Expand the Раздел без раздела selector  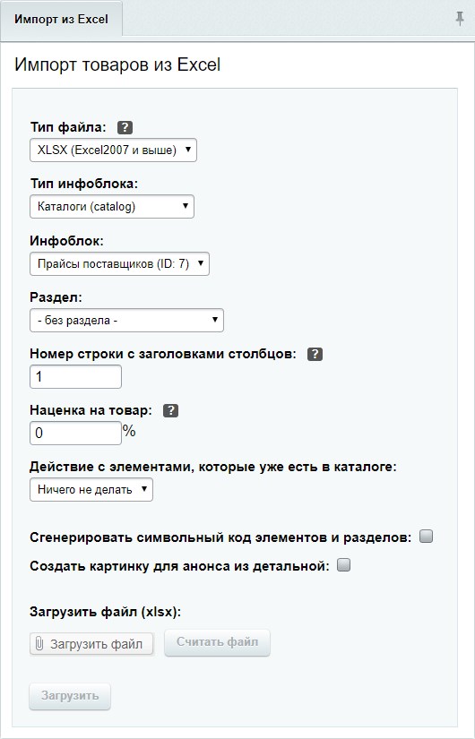coord(126,321)
